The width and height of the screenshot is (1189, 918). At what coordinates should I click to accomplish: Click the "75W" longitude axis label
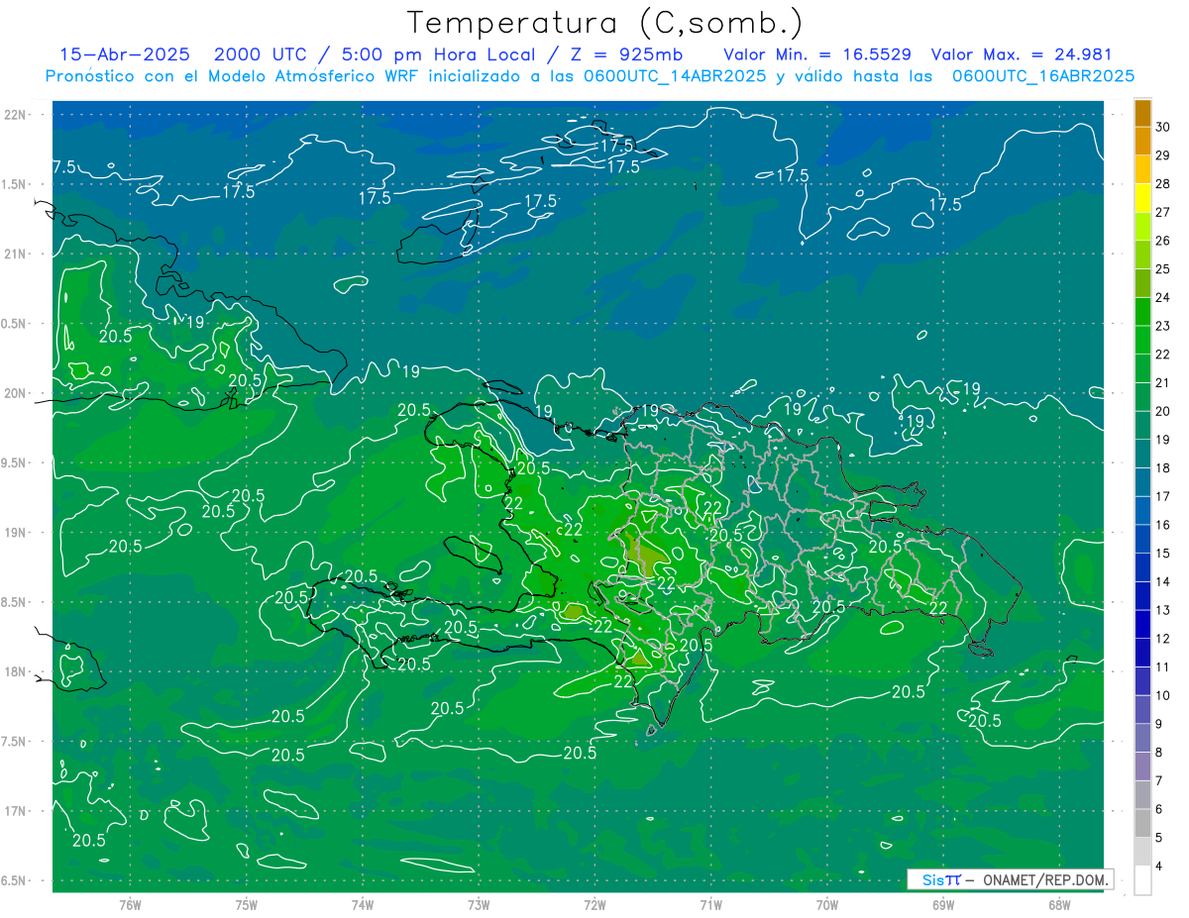click(x=247, y=905)
